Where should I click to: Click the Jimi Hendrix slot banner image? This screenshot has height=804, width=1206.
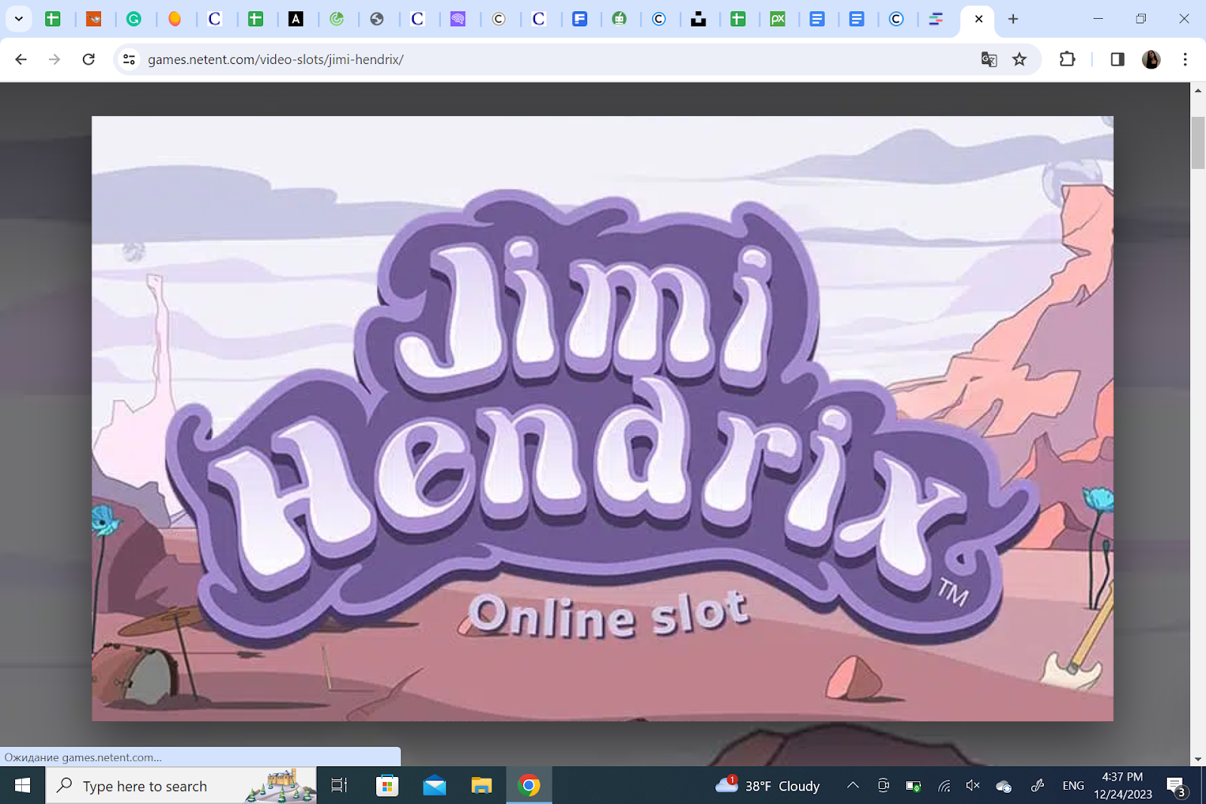coord(602,418)
